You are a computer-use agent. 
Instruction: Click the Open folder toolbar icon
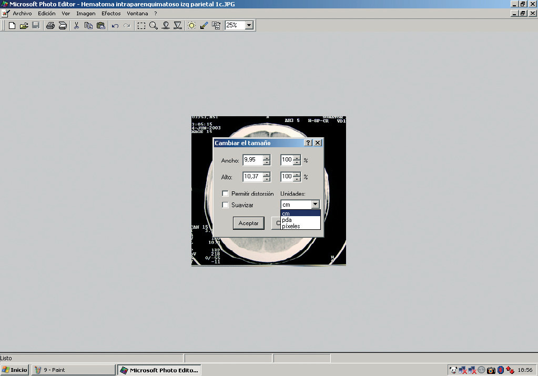pos(24,25)
